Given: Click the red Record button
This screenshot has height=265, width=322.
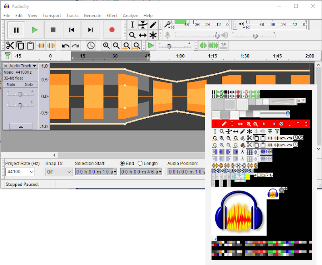Looking at the screenshot, I should tap(112, 30).
